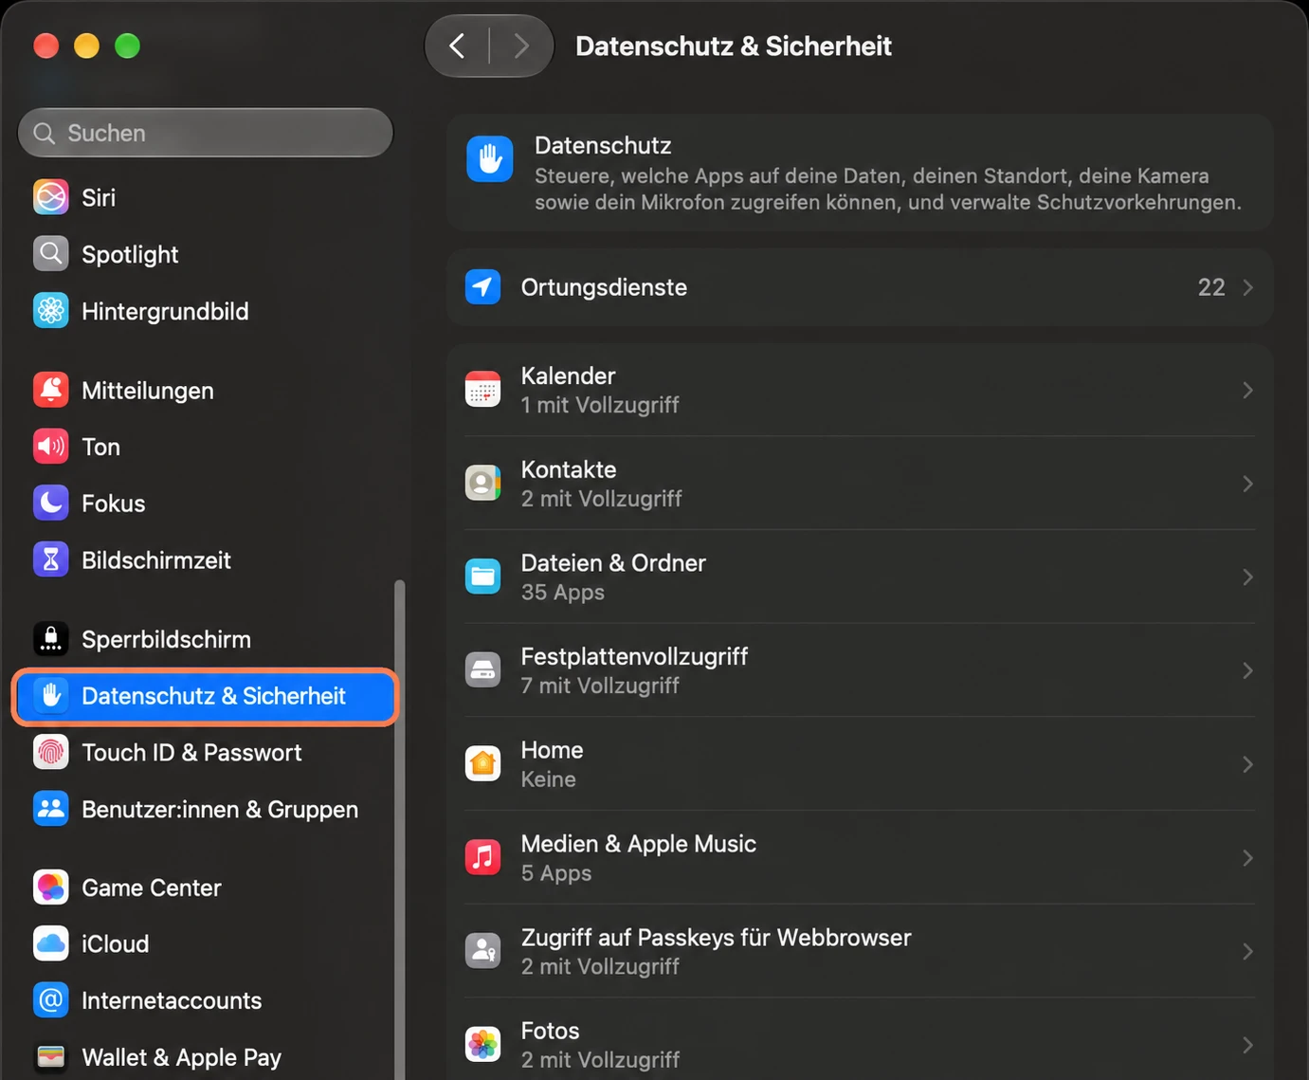1309x1080 pixels.
Task: Click the Medien & Apple Music note icon
Action: coord(483,857)
